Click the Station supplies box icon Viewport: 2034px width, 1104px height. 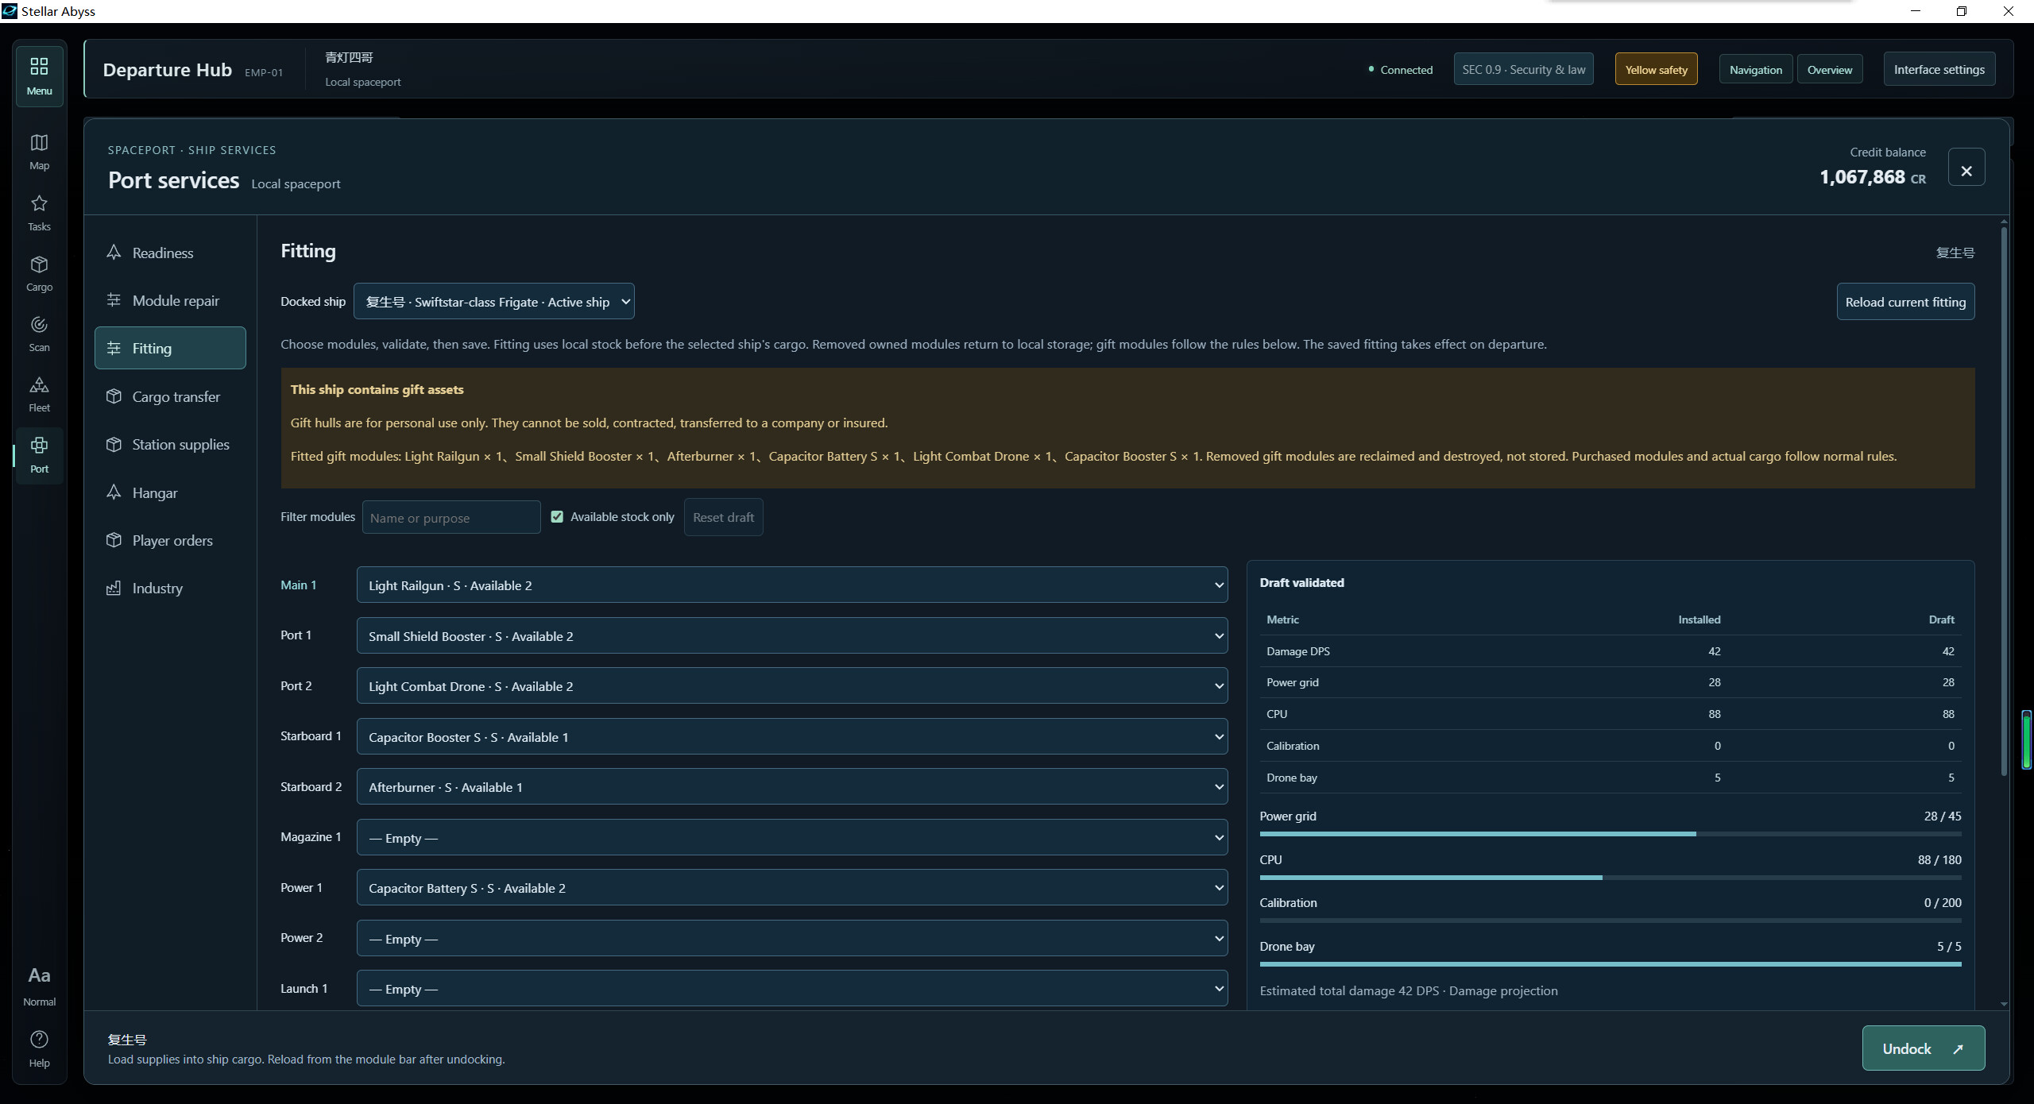[114, 444]
